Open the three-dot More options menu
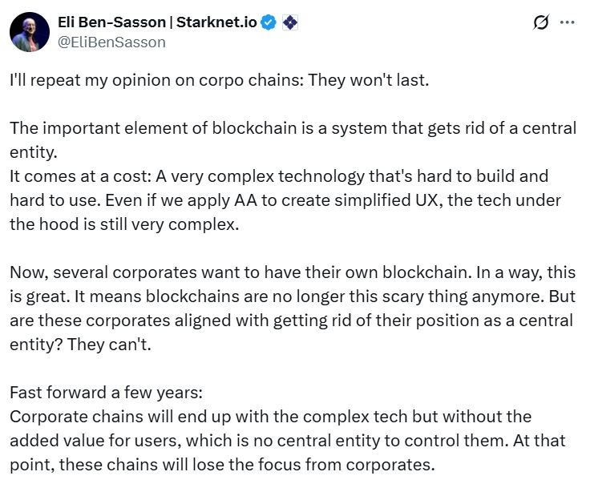The height and width of the screenshot is (496, 590). pyautogui.click(x=567, y=23)
